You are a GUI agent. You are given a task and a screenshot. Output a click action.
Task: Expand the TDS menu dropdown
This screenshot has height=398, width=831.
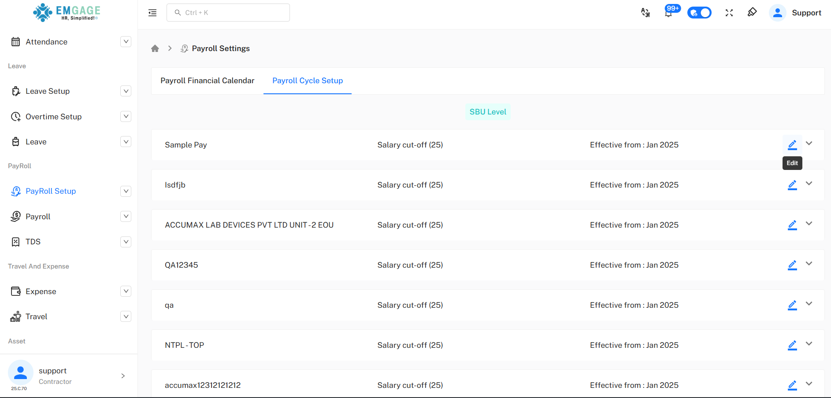coord(126,242)
